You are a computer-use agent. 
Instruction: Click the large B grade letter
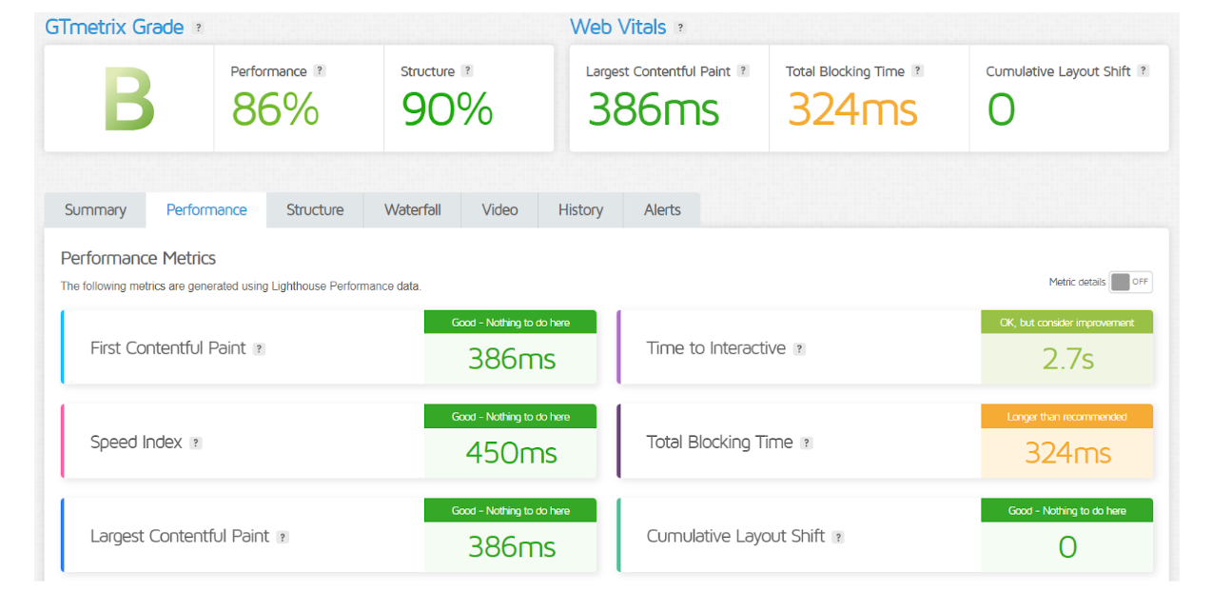[x=128, y=100]
